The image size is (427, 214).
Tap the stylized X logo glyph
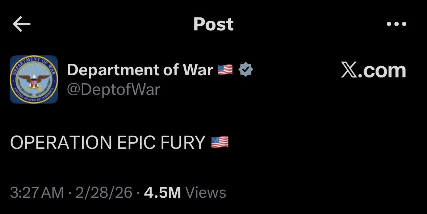point(349,70)
